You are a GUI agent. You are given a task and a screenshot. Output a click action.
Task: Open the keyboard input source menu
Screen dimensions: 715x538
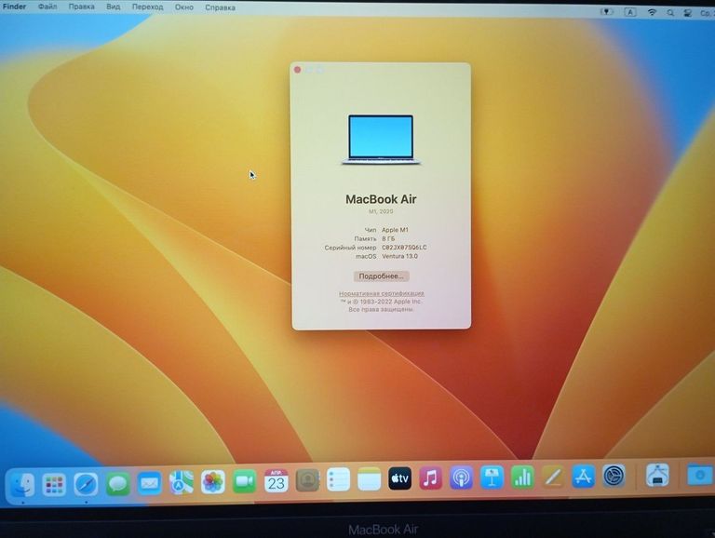click(x=630, y=12)
